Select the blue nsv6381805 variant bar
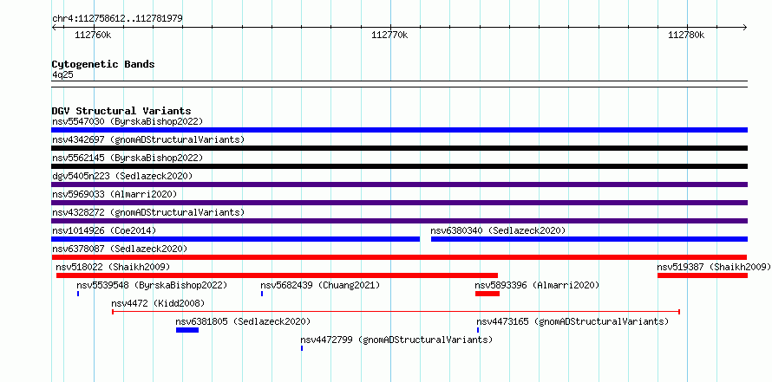Viewport: 772px width, 382px height. [187, 330]
